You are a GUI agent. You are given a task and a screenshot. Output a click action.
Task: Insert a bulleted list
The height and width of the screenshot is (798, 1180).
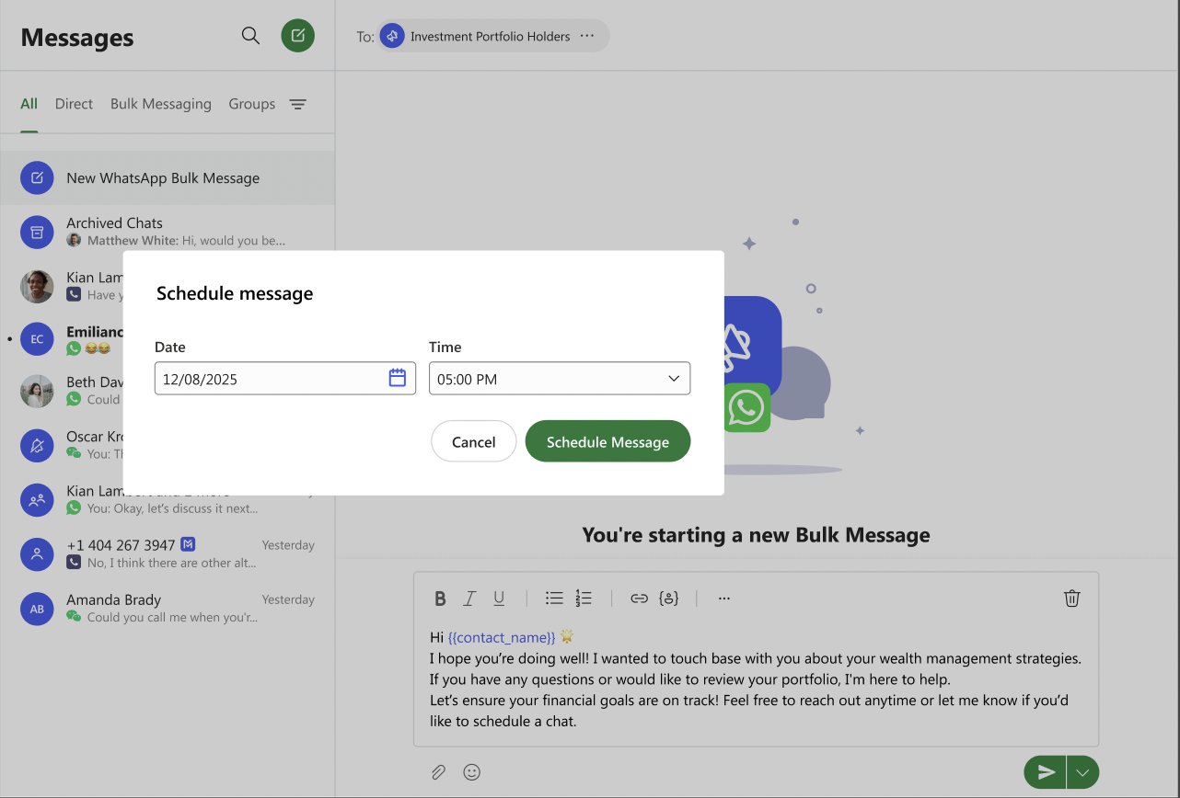coord(554,598)
